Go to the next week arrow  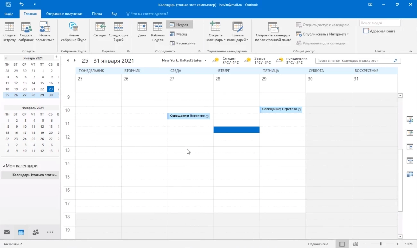[75, 60]
